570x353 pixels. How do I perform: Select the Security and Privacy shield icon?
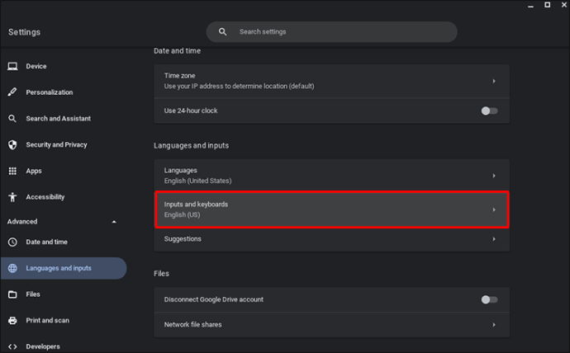coord(12,145)
